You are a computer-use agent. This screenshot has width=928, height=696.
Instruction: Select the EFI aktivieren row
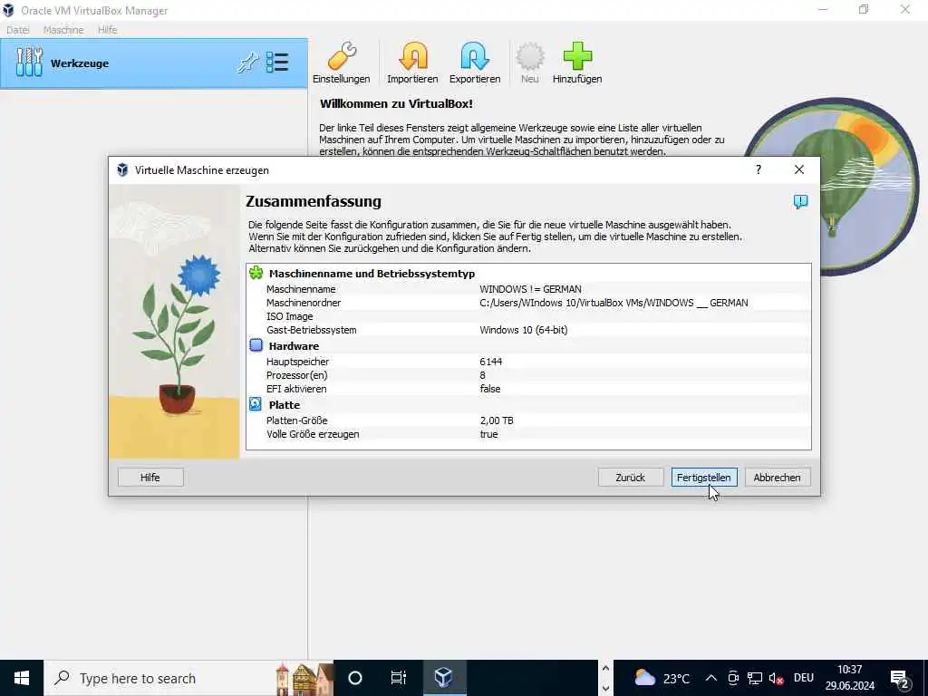coord(528,388)
